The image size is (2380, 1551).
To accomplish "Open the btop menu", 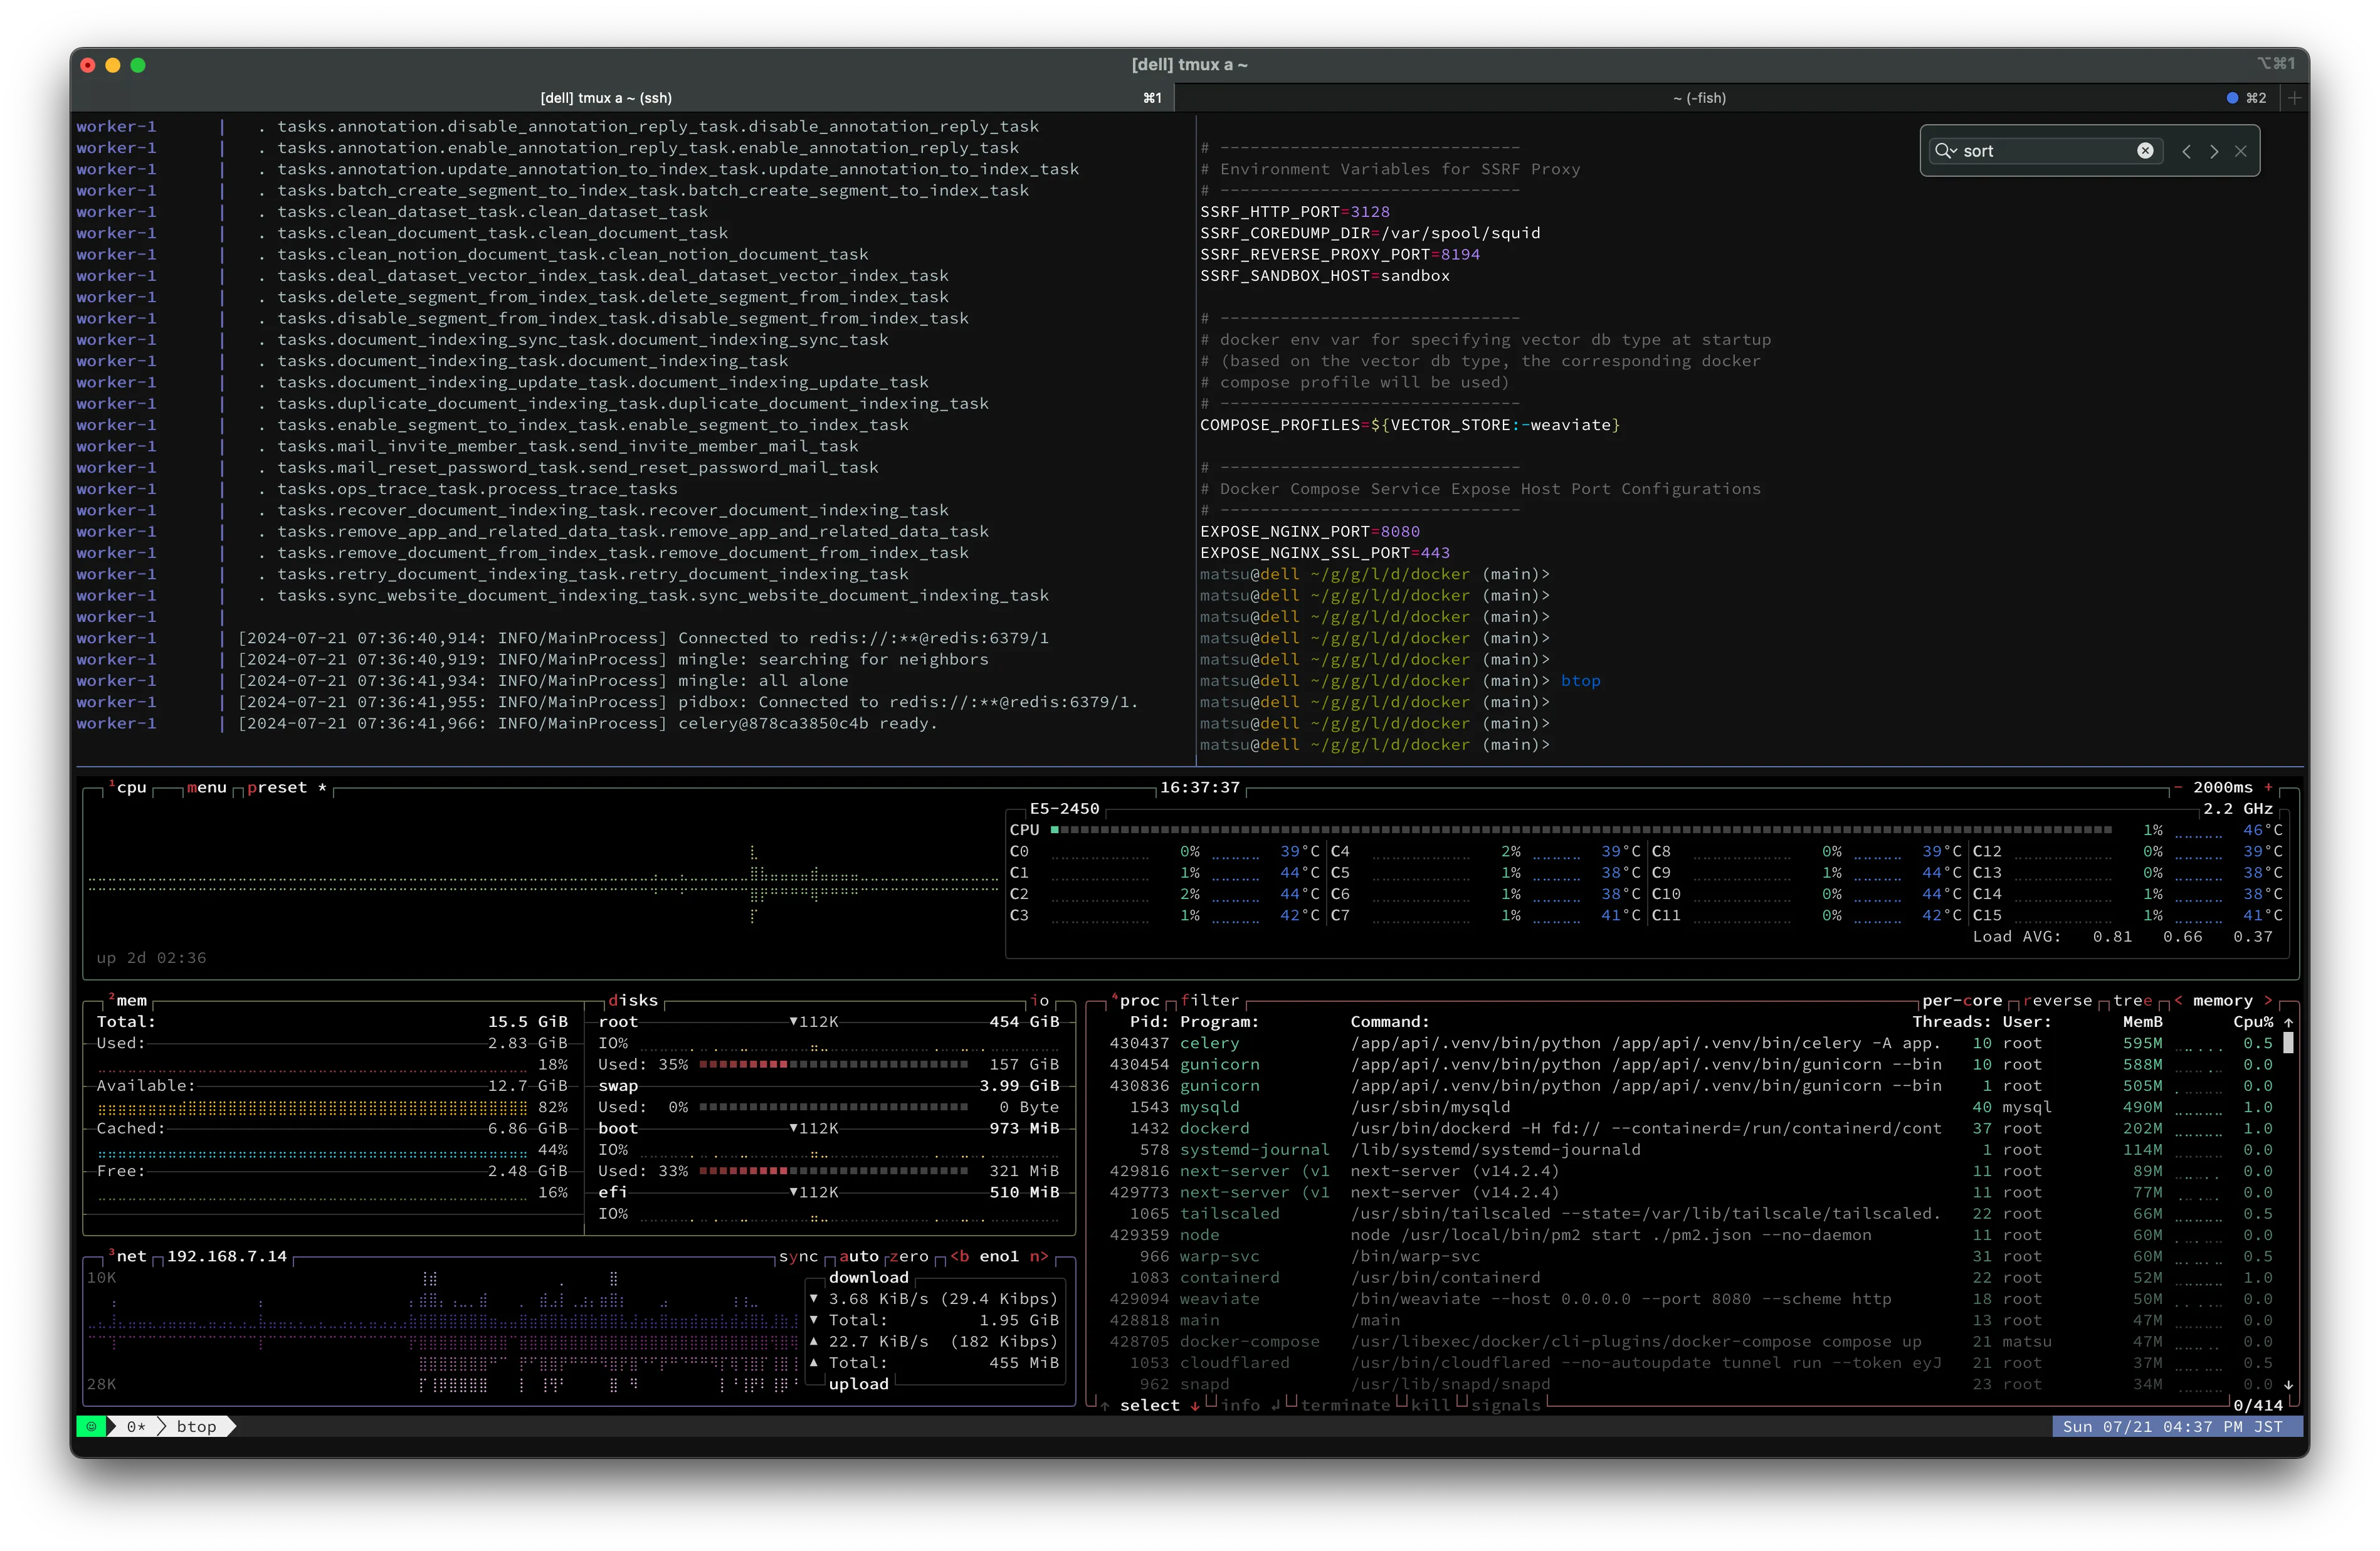I will pos(206,788).
